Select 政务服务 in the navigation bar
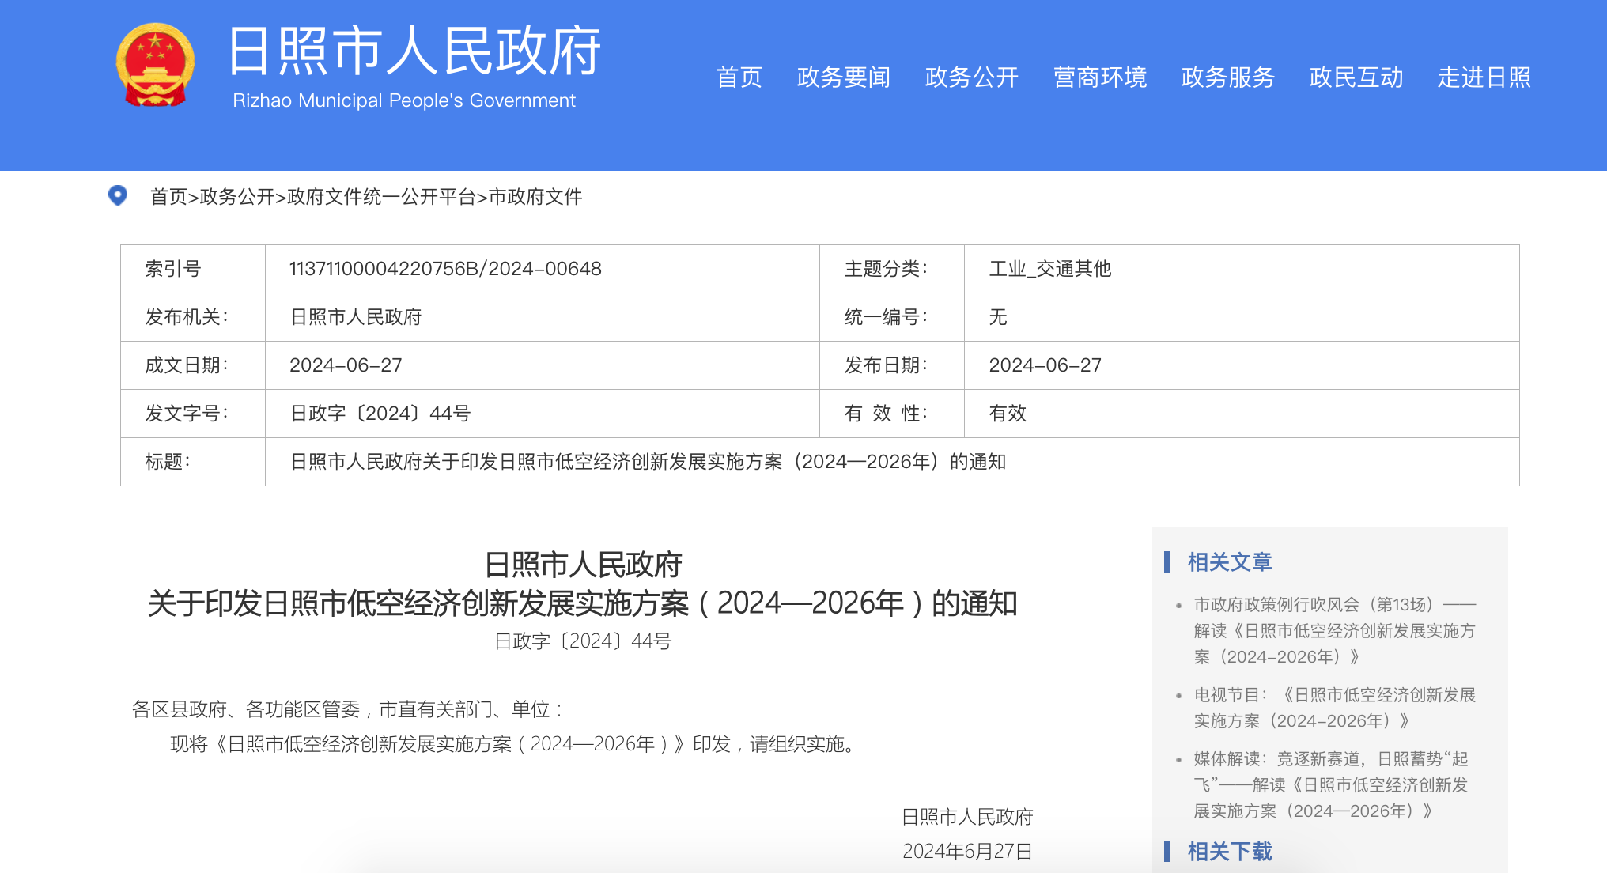The height and width of the screenshot is (873, 1607). pos(1227,77)
